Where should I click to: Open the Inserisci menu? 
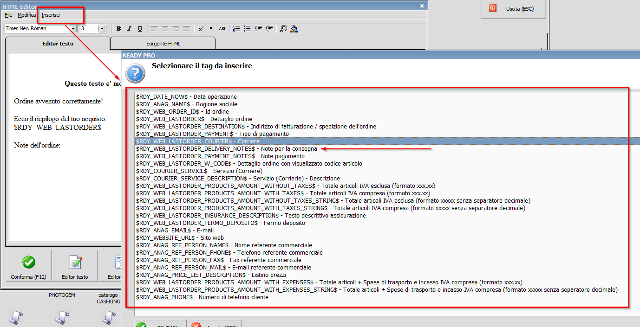click(51, 15)
